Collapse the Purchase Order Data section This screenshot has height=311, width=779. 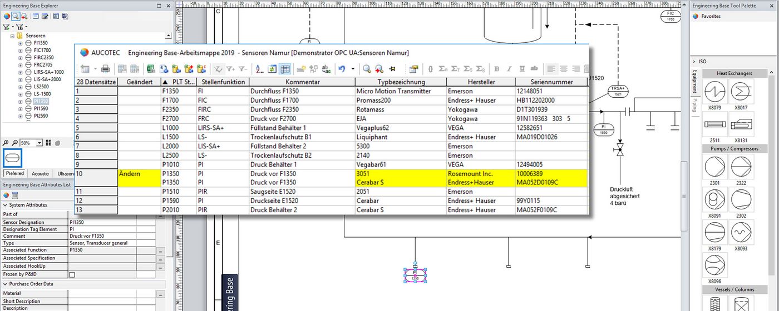point(4,284)
